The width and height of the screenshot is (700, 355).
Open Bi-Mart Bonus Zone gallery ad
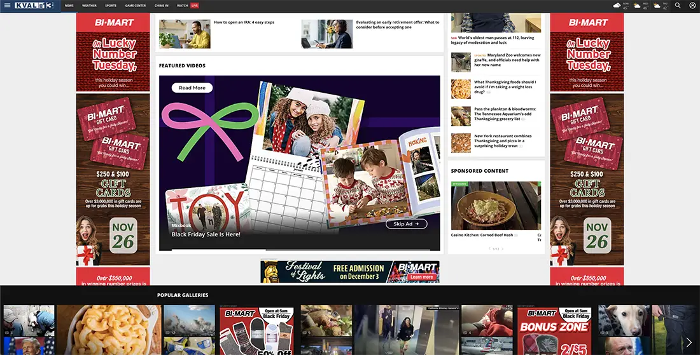tap(554, 330)
